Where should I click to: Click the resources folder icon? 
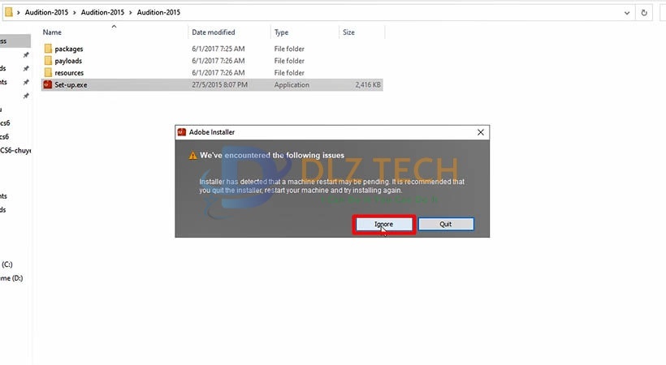click(48, 73)
